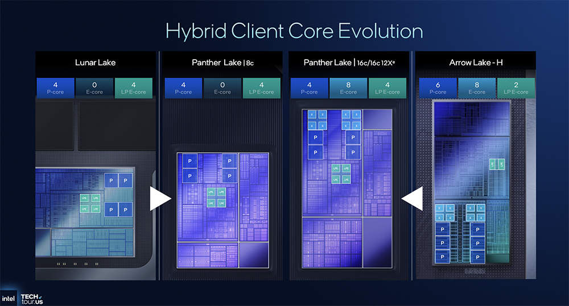Screen dimensions: 569x306
Task: Click the LPE core cluster on Arrow Lake-H die
Action: [497, 164]
